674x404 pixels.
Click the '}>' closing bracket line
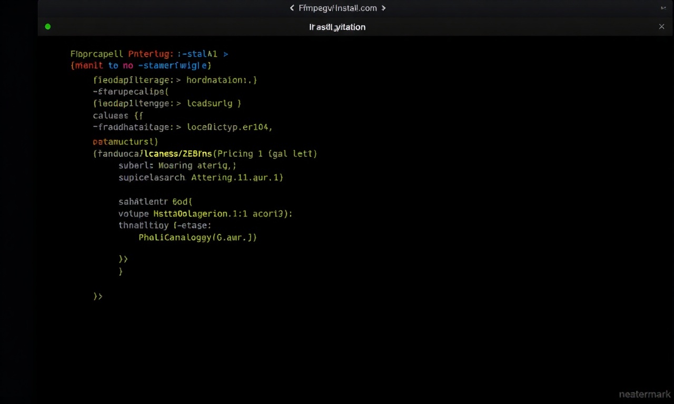tap(123, 259)
